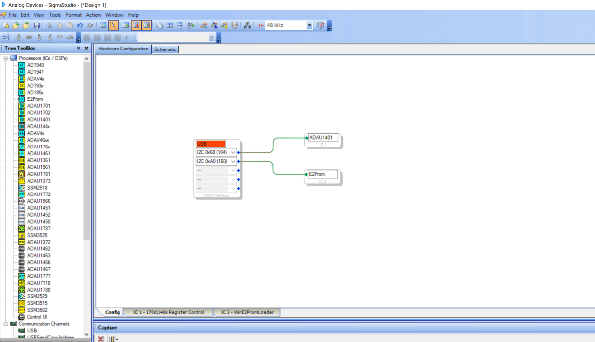Click the New project toolbar icon
The width and height of the screenshot is (595, 342).
coord(5,25)
